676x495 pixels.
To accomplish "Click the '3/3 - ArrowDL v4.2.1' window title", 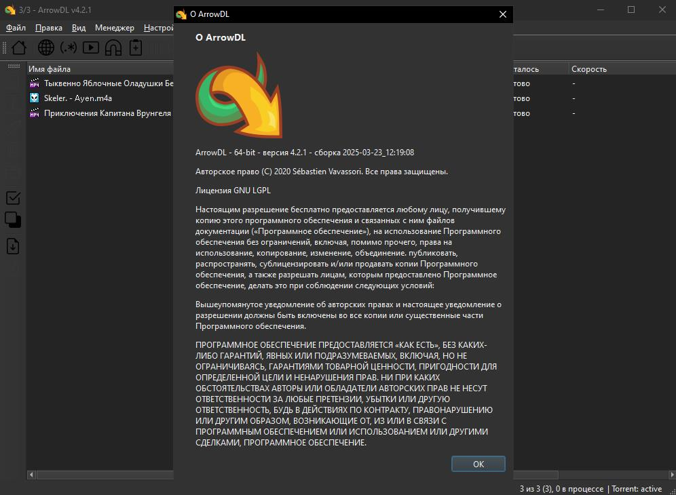I will point(55,9).
